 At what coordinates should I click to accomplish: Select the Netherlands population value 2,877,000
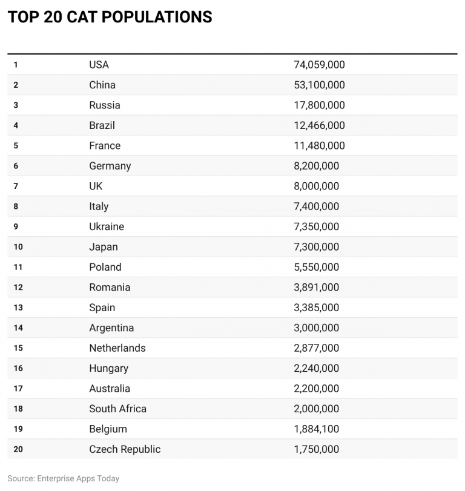(x=316, y=348)
